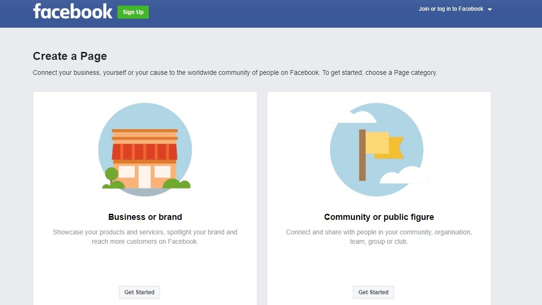This screenshot has height=305, width=542.
Task: Click the Connect and share with people description
Action: click(x=379, y=237)
